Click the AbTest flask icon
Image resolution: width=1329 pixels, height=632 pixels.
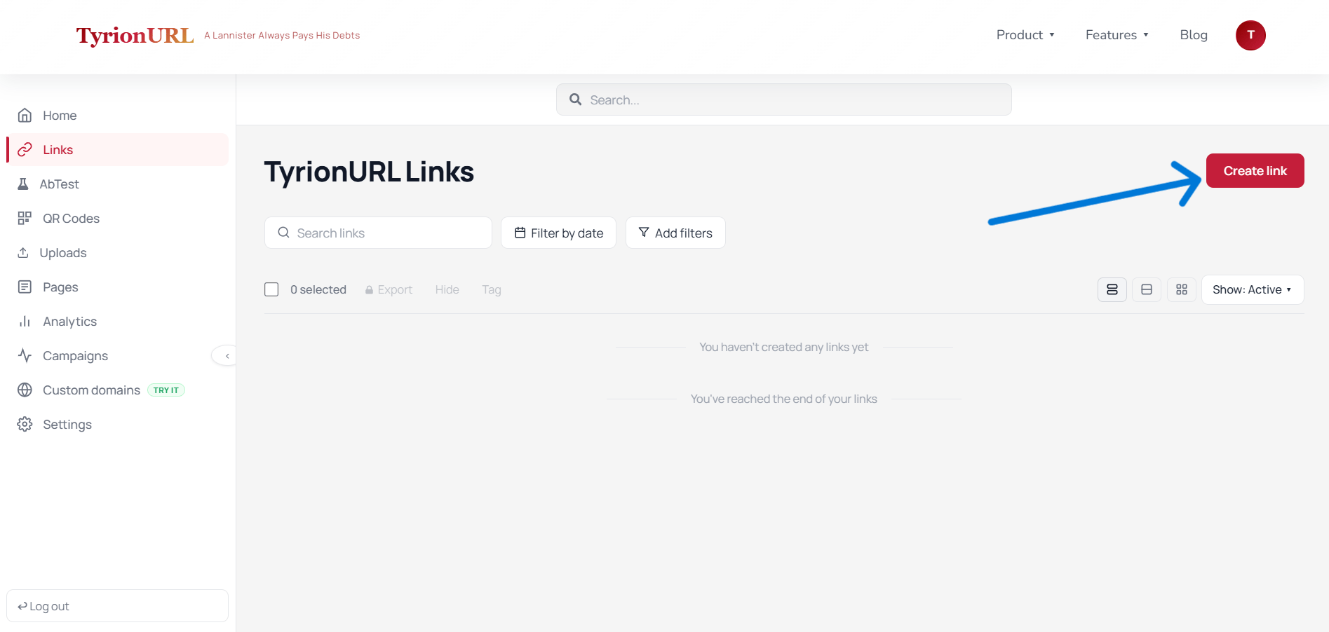[x=23, y=184]
